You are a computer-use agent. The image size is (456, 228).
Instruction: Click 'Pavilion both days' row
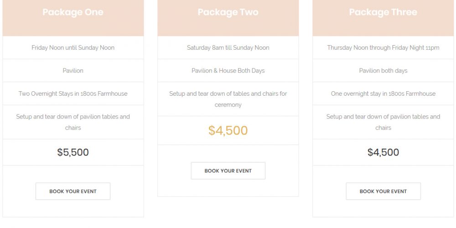pyautogui.click(x=383, y=70)
